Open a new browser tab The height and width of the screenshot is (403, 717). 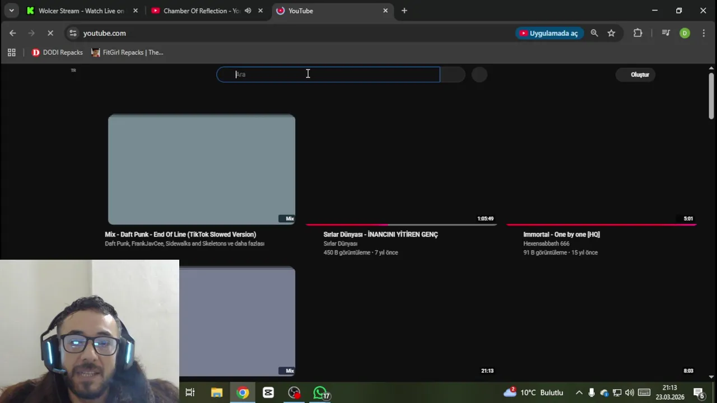[404, 11]
